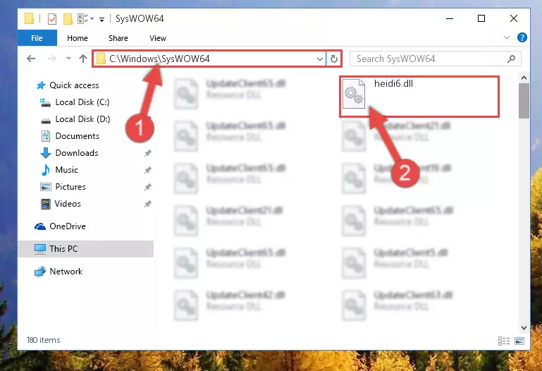Screen dimensions: 542x371
Task: Click the scroll down arrow
Action: point(524,327)
